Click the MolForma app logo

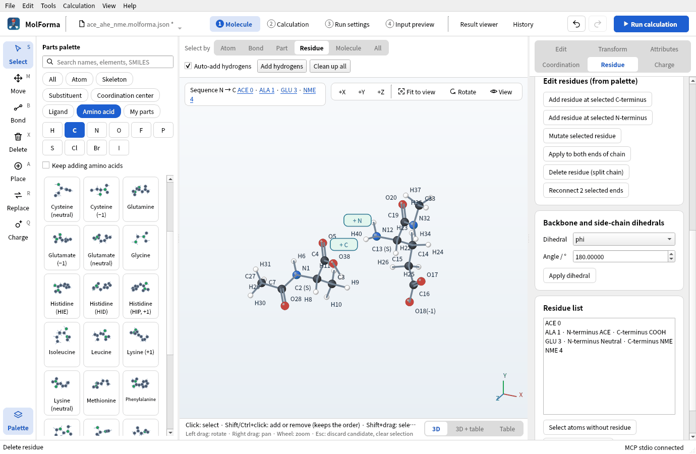(x=14, y=24)
